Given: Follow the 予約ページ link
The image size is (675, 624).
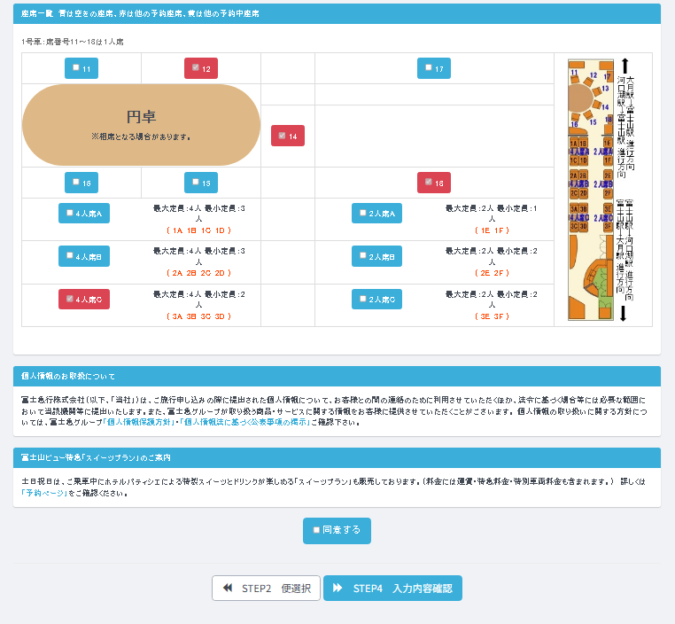Looking at the screenshot, I should pos(44,493).
